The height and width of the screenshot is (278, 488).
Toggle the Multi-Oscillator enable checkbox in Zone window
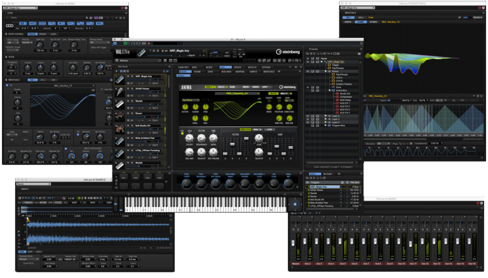point(65,149)
